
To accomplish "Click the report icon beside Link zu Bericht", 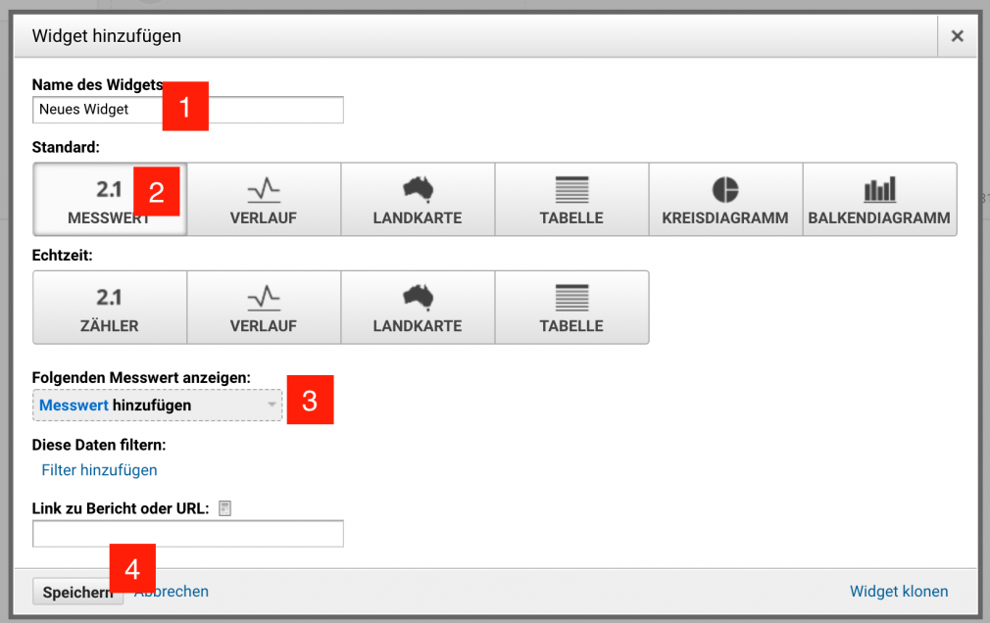I will pos(224,508).
